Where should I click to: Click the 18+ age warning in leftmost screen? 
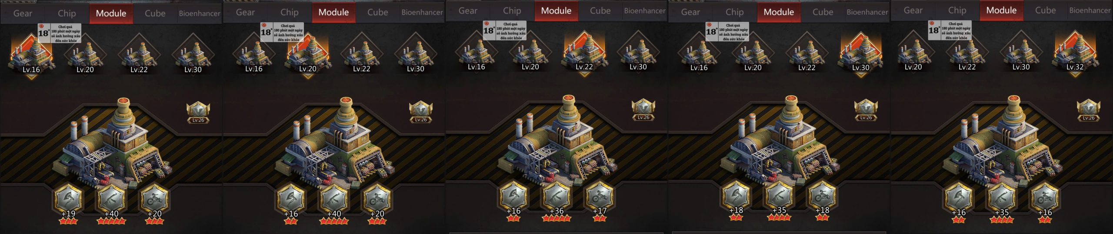(60, 33)
